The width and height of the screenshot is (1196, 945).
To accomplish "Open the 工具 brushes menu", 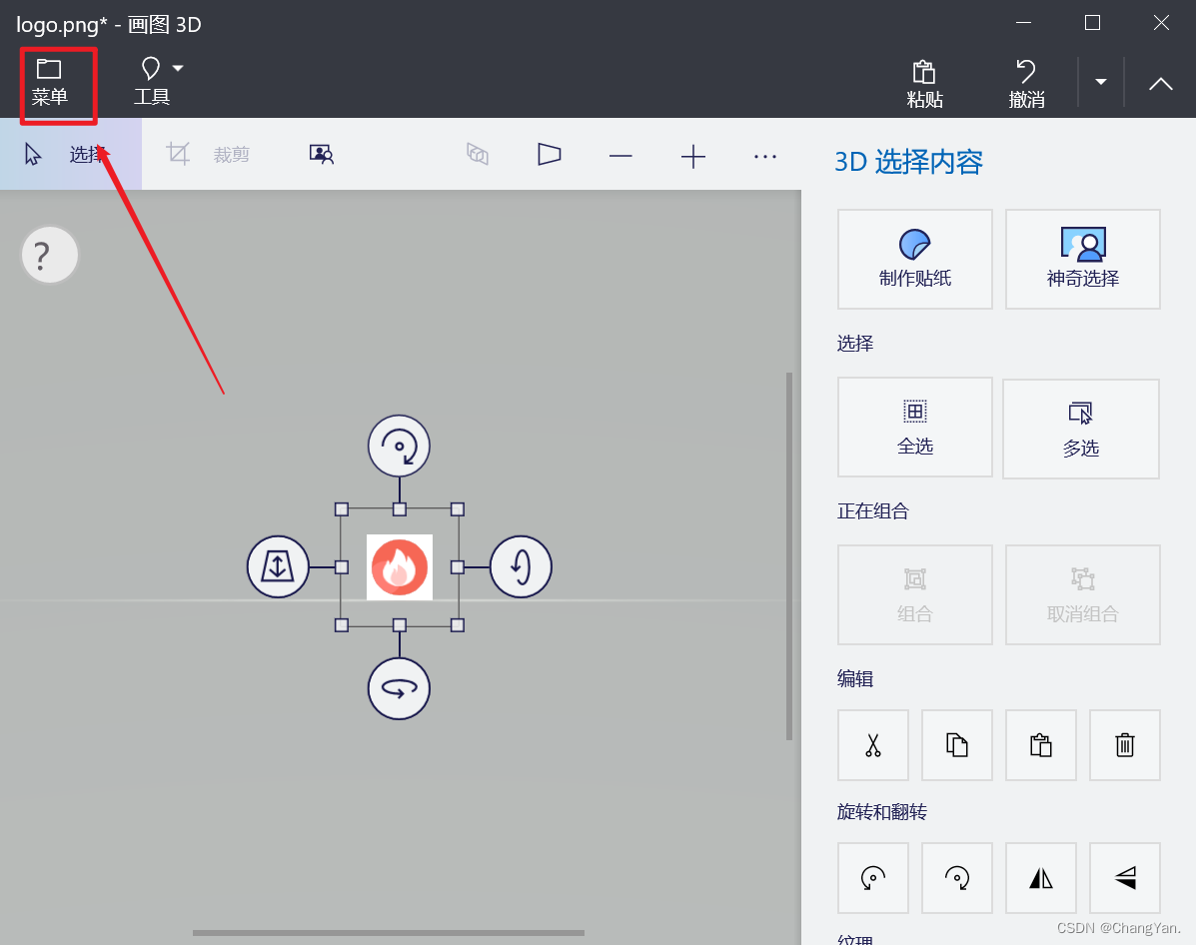I will click(x=151, y=82).
